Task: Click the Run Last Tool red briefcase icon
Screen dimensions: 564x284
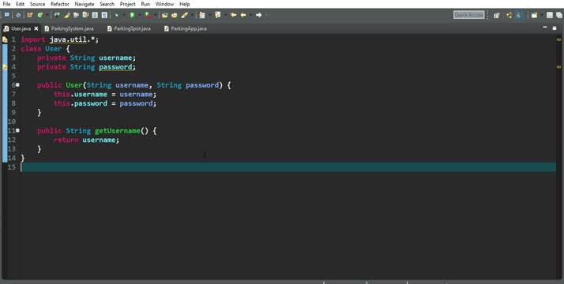Action: pyautogui.click(x=149, y=15)
